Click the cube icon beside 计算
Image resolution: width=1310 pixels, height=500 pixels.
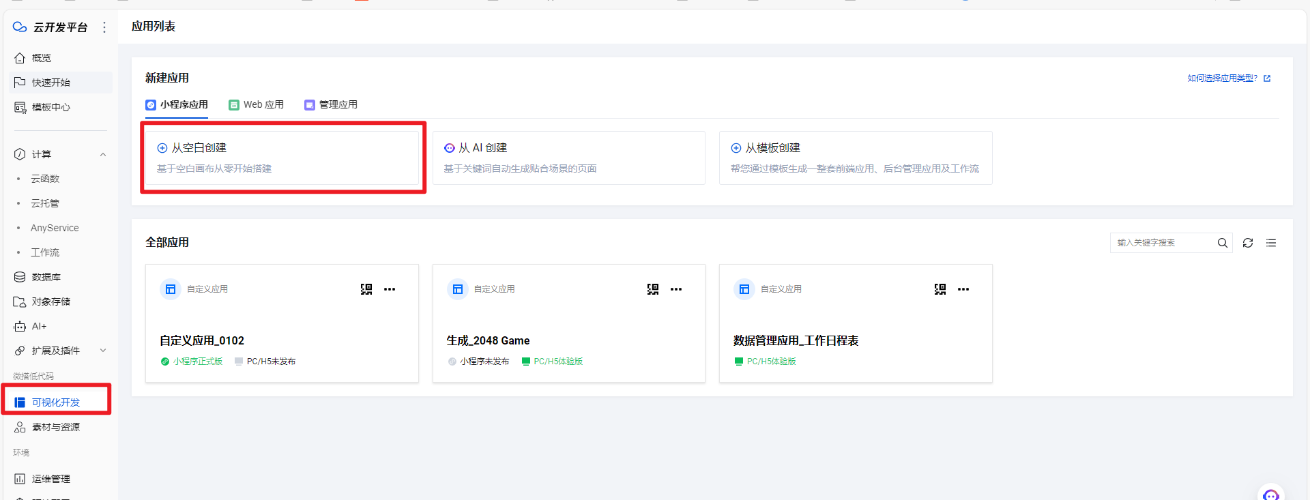coord(20,154)
